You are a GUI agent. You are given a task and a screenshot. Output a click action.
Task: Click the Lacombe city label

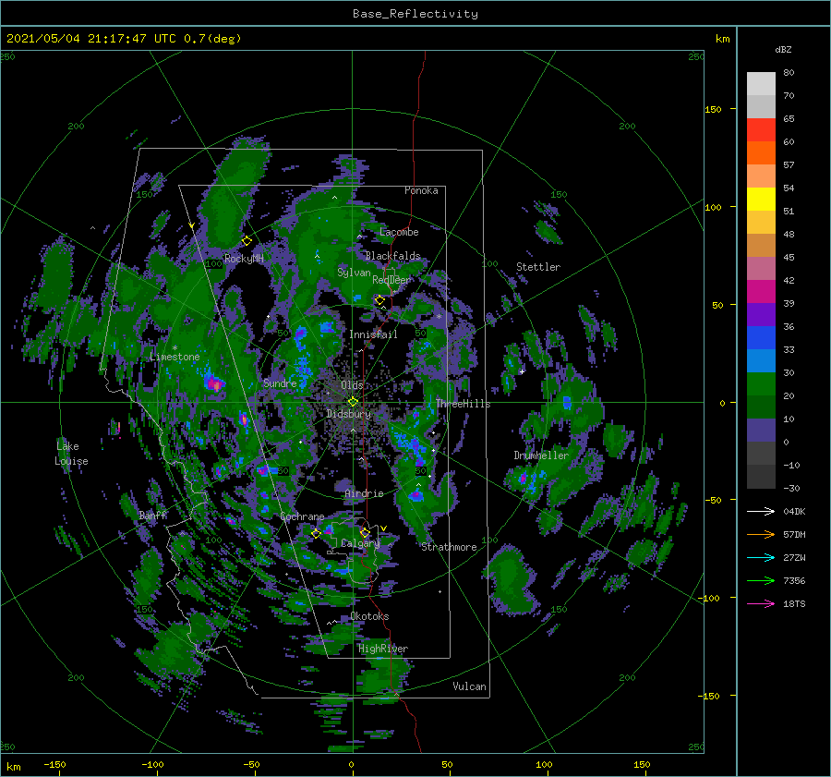399,232
